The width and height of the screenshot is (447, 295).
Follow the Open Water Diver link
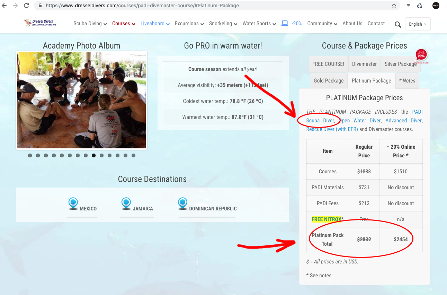click(x=360, y=121)
